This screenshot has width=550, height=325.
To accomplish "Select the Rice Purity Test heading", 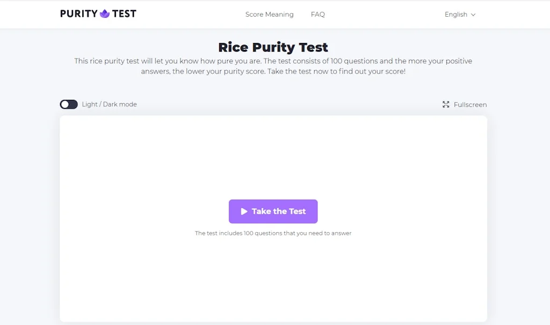I will (274, 47).
